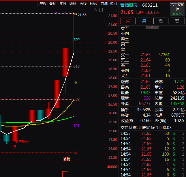Click the info icon beside 晋拓股份

click(139, 5)
